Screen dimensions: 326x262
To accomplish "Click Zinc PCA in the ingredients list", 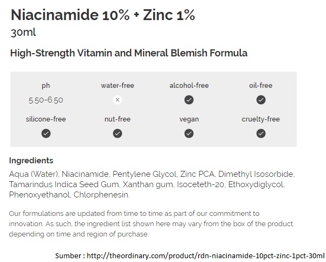I will coord(197,174).
